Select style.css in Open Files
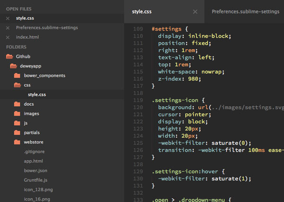The height and width of the screenshot is (202, 284). 25,18
